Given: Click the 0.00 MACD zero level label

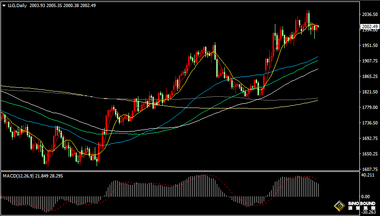Looking at the screenshot, I should pyautogui.click(x=366, y=197).
